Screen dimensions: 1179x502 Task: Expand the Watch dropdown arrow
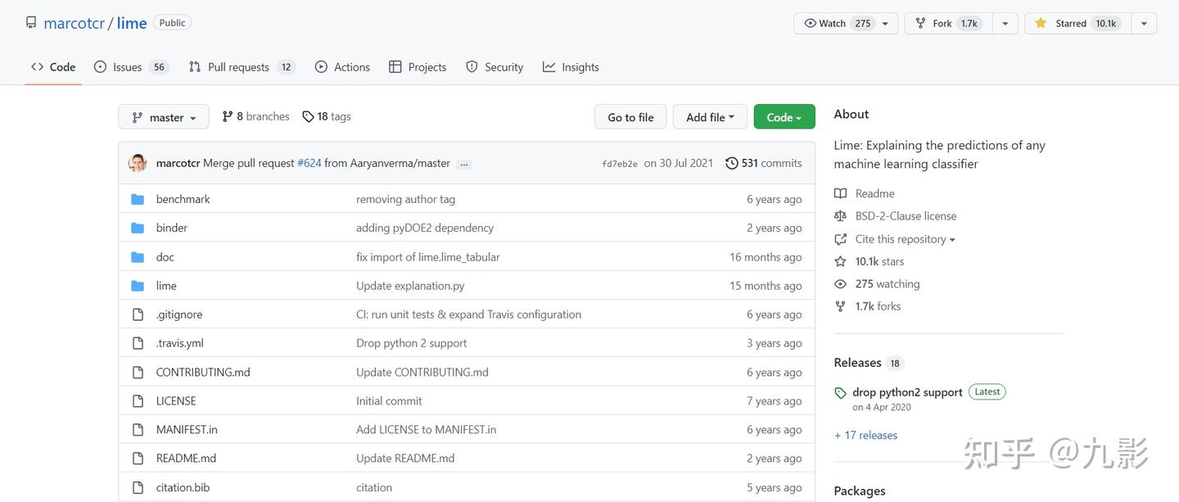pyautogui.click(x=886, y=24)
